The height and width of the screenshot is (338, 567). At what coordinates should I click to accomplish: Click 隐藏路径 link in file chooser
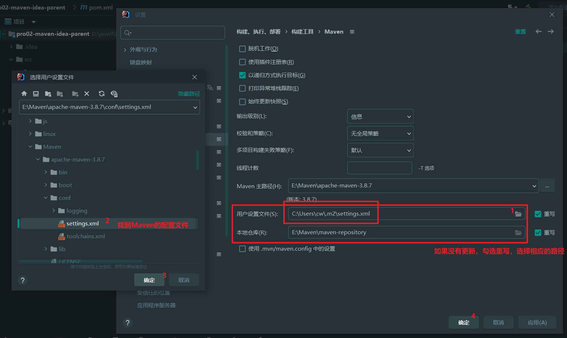(189, 94)
